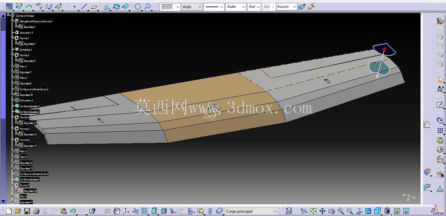446x216 pixels.
Task: Click the Fit All In icon
Action: pos(313,211)
